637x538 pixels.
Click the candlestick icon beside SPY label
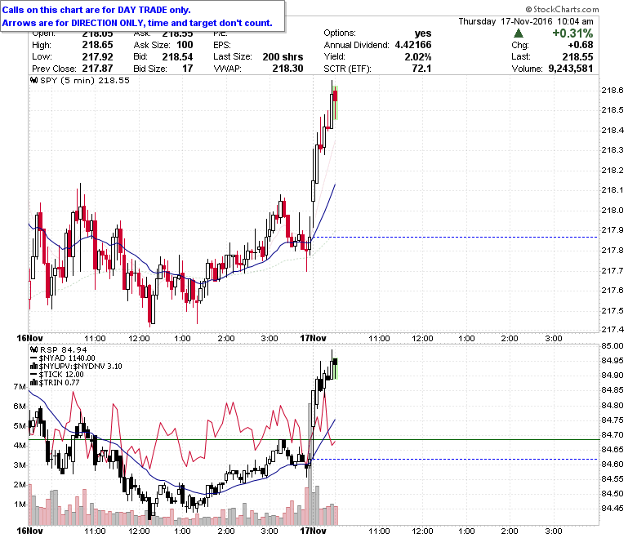[34, 80]
